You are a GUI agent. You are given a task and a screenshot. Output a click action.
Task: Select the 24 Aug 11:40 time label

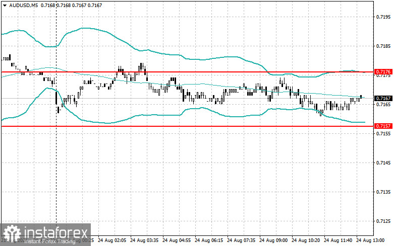coord(338,240)
